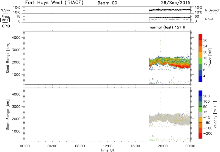Click the 'Power [dB]' colorbar label
This screenshot has width=220, height=152.
pyautogui.click(x=210, y=58)
